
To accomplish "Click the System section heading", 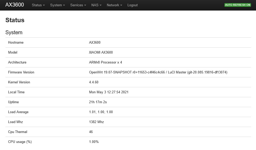I will click(x=14, y=32).
